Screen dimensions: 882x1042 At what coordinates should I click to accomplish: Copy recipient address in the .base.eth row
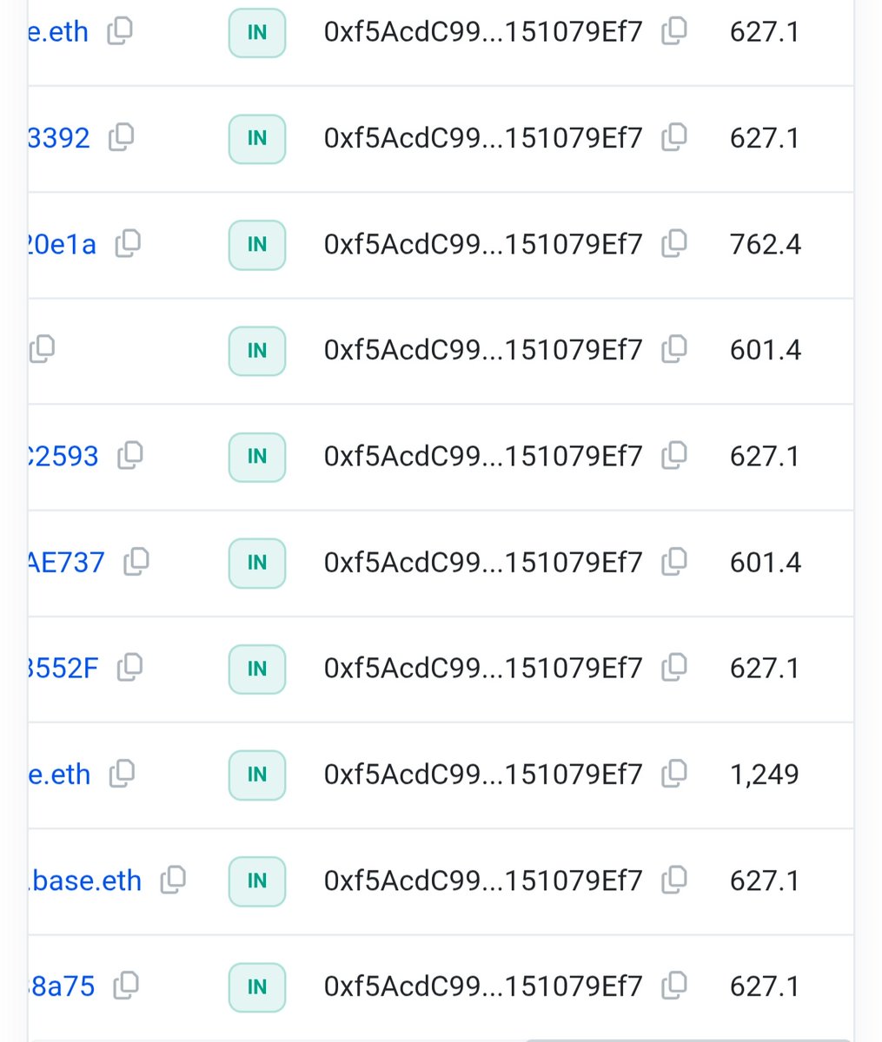pyautogui.click(x=673, y=880)
